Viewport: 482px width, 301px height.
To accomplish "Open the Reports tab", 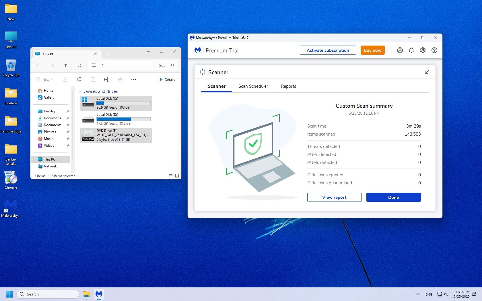I will coord(288,86).
